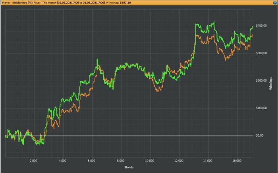Click the $400,00 y-axis label
This screenshot has width=278, height=173.
click(261, 26)
